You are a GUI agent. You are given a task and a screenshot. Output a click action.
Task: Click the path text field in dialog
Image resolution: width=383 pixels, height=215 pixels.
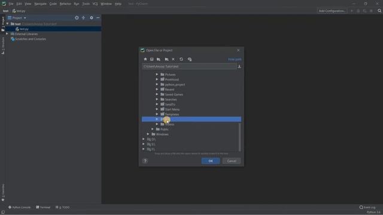(189, 66)
